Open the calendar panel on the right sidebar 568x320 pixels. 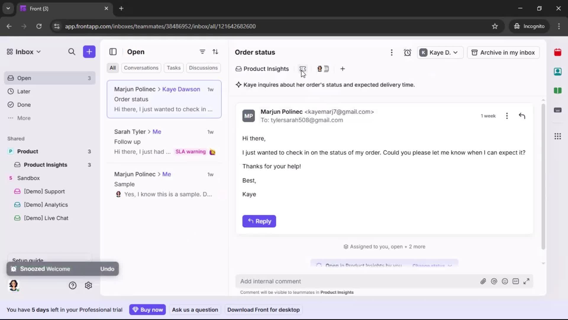coord(558,52)
